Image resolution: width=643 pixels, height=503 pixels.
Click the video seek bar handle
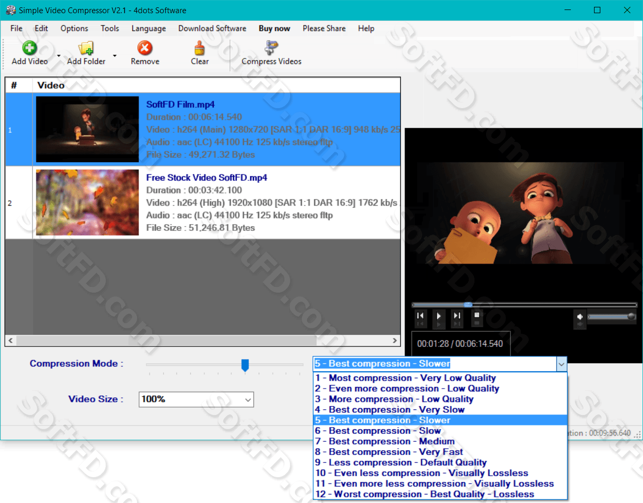pos(468,305)
